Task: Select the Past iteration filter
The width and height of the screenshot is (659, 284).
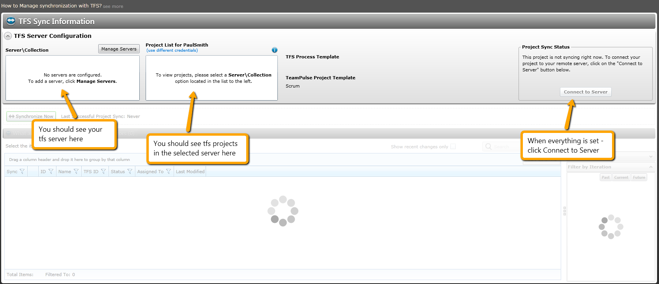Action: click(x=606, y=177)
